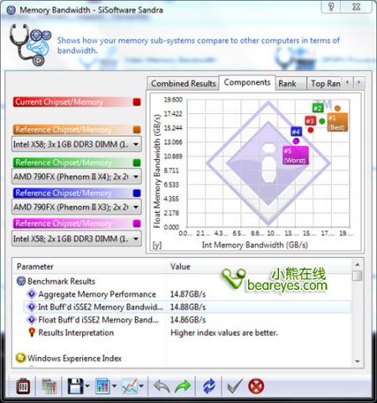Click the copy results icon

pyautogui.click(x=49, y=386)
